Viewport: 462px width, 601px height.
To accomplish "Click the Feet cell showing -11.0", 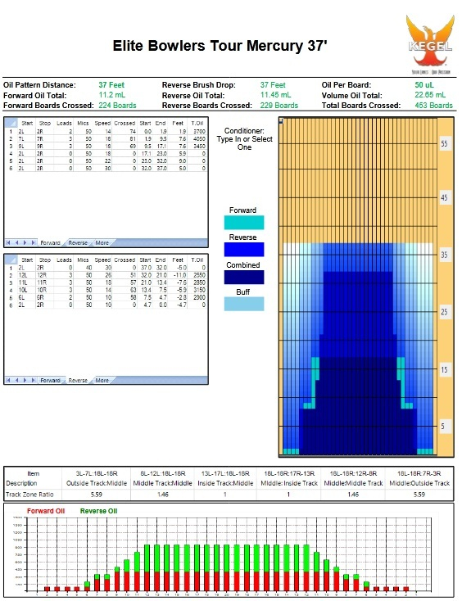I will tap(178, 275).
